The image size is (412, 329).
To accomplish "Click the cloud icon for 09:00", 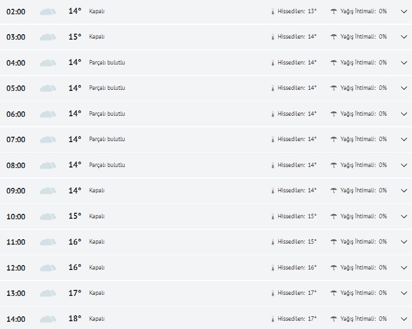I will (48, 191).
